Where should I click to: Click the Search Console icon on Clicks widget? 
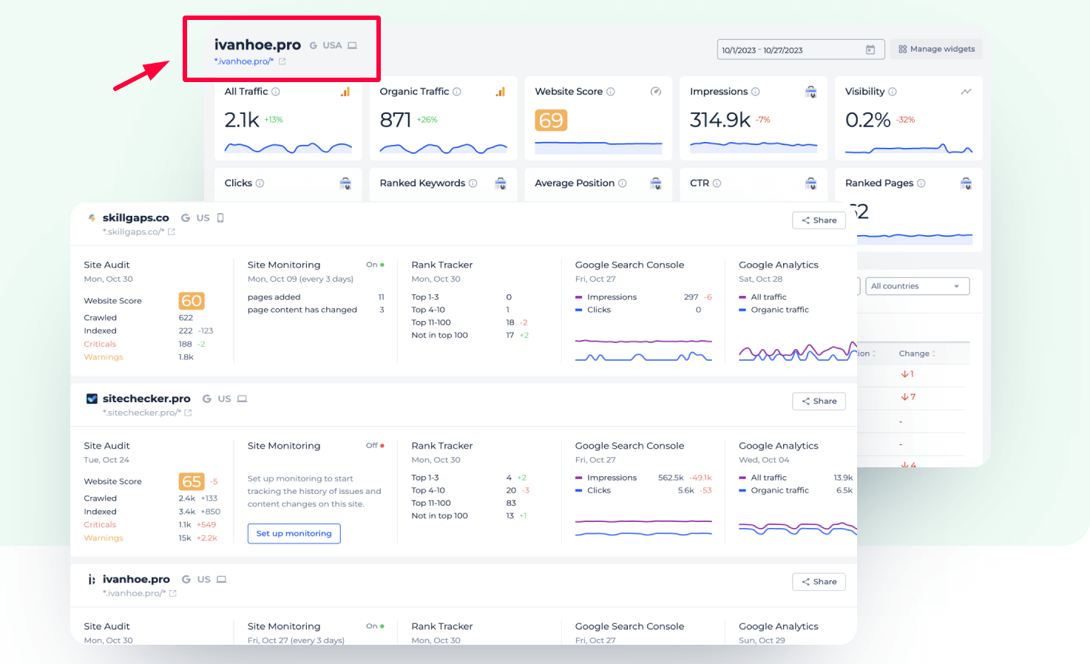click(x=345, y=183)
